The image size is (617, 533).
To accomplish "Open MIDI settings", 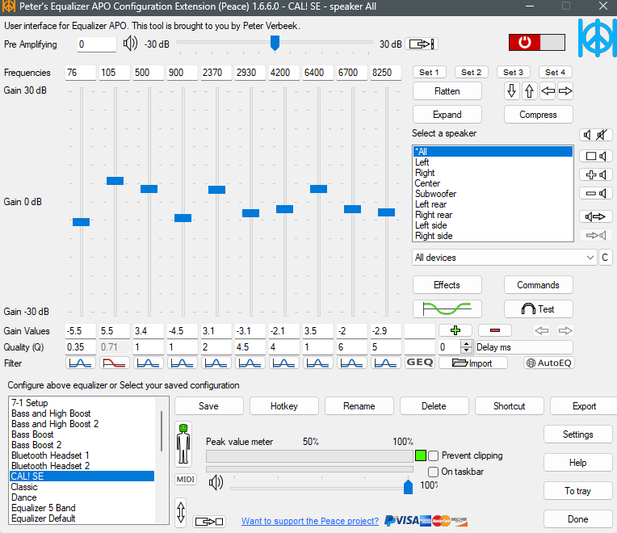I will pyautogui.click(x=185, y=479).
